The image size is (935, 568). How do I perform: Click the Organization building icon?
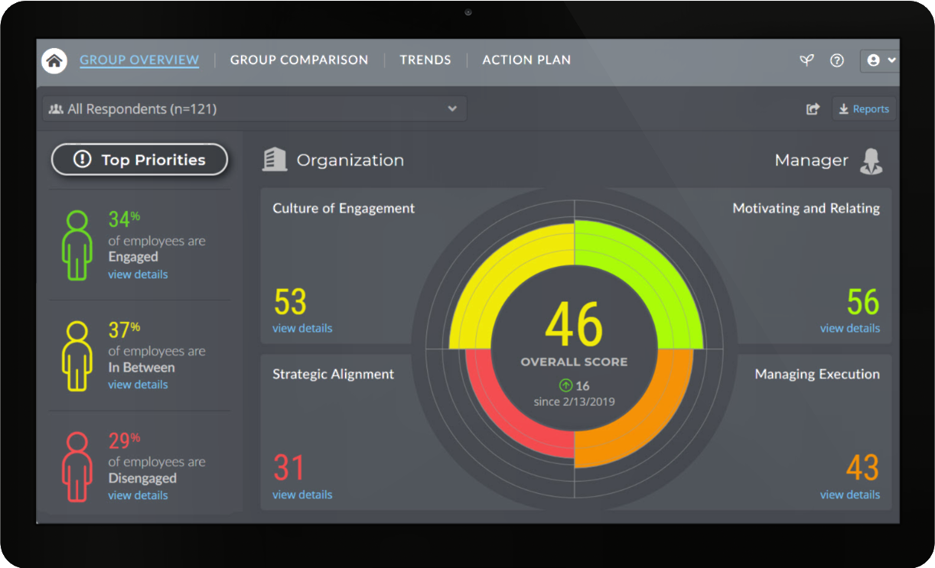coord(275,160)
